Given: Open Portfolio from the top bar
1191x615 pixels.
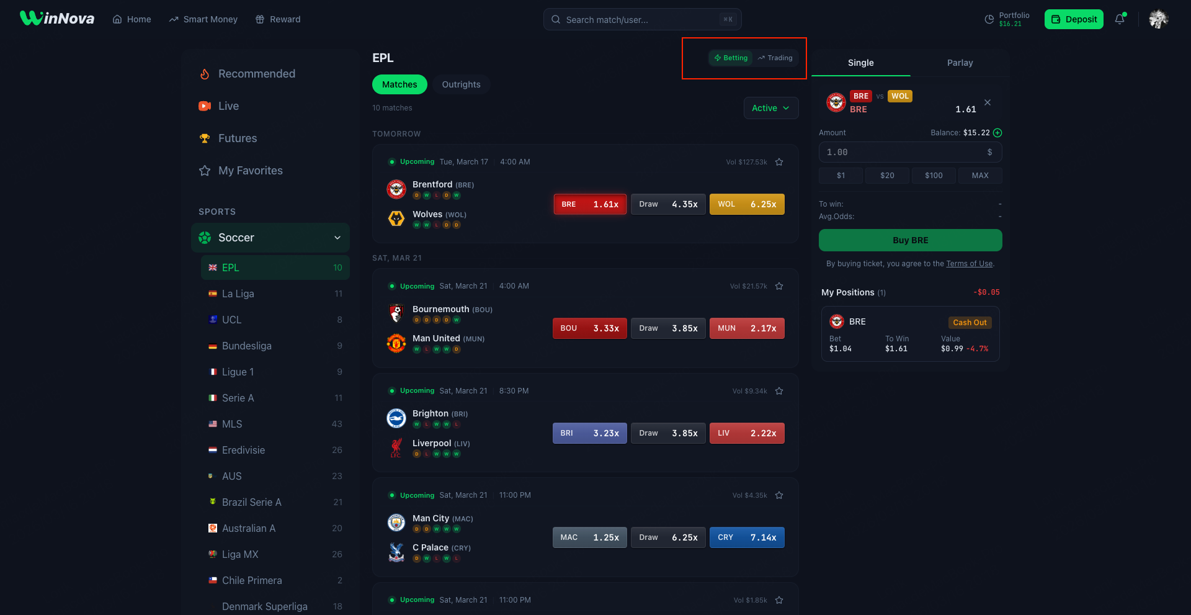Looking at the screenshot, I should click(x=1007, y=19).
